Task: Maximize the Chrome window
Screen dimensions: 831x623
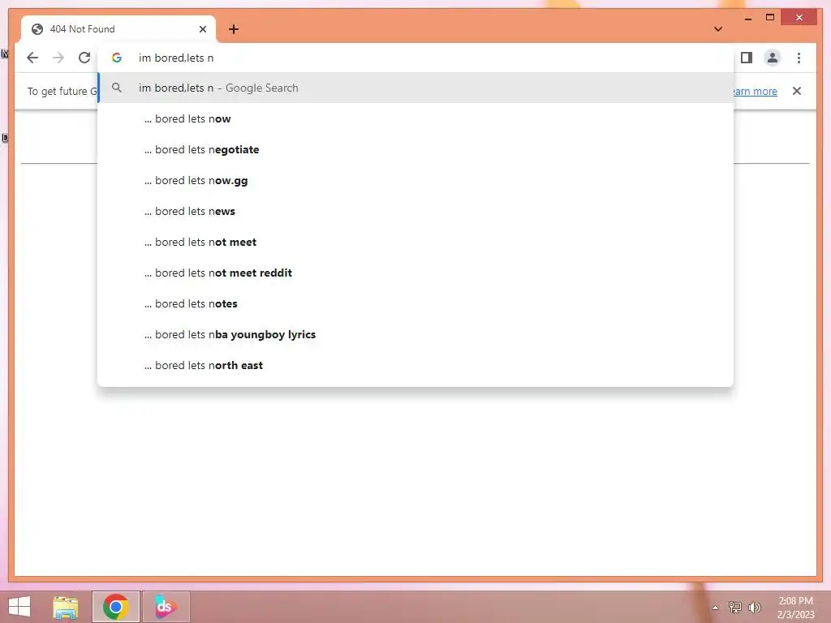Action: tap(770, 18)
